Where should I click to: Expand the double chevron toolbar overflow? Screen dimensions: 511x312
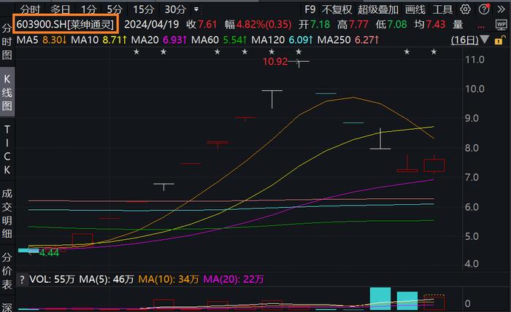[x=502, y=9]
